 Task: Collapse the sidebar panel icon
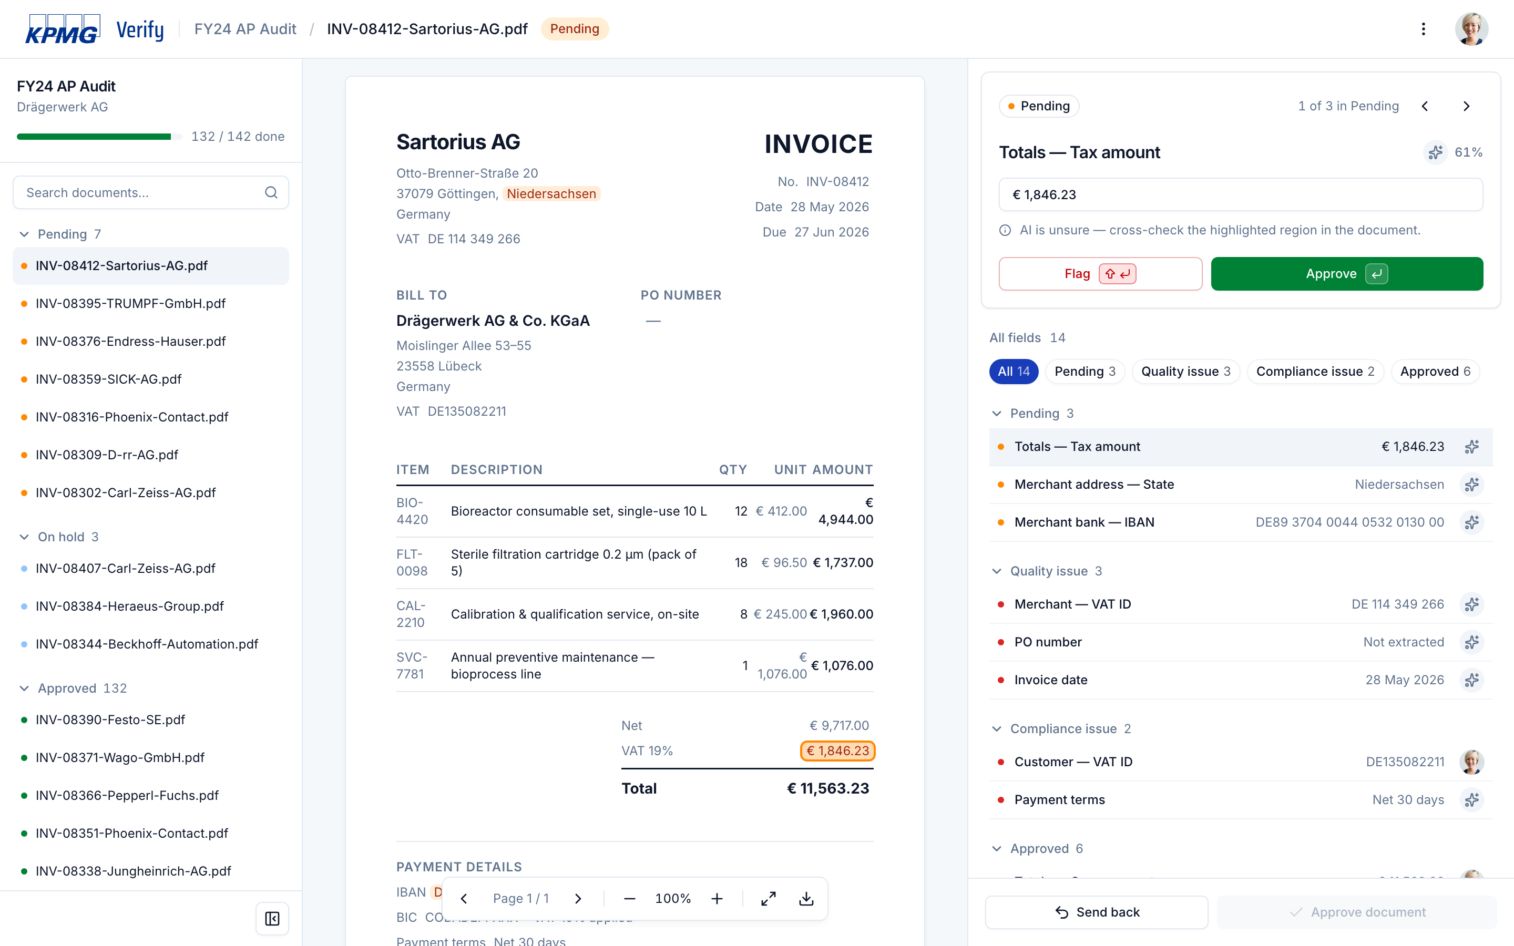[x=272, y=919]
